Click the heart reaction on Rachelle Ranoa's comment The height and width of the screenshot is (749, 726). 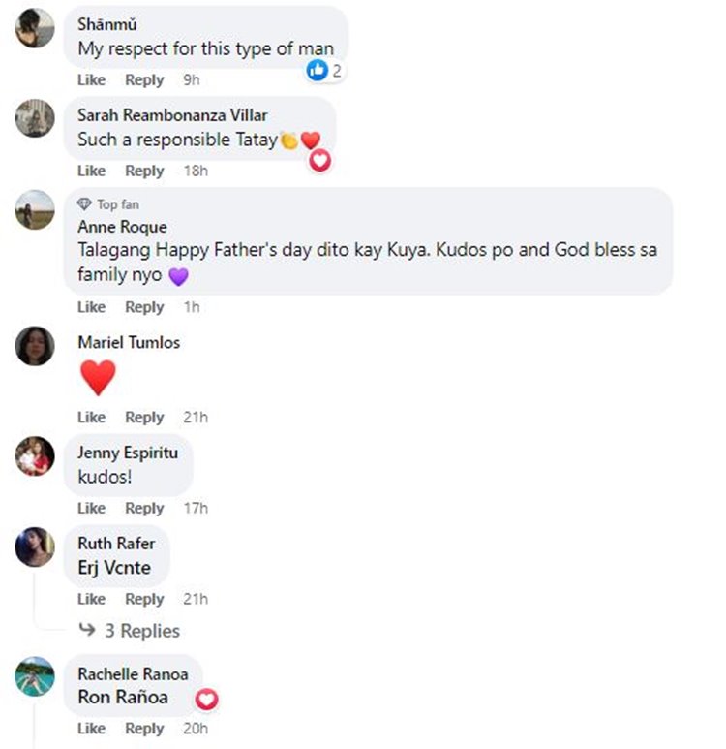pos(207,700)
